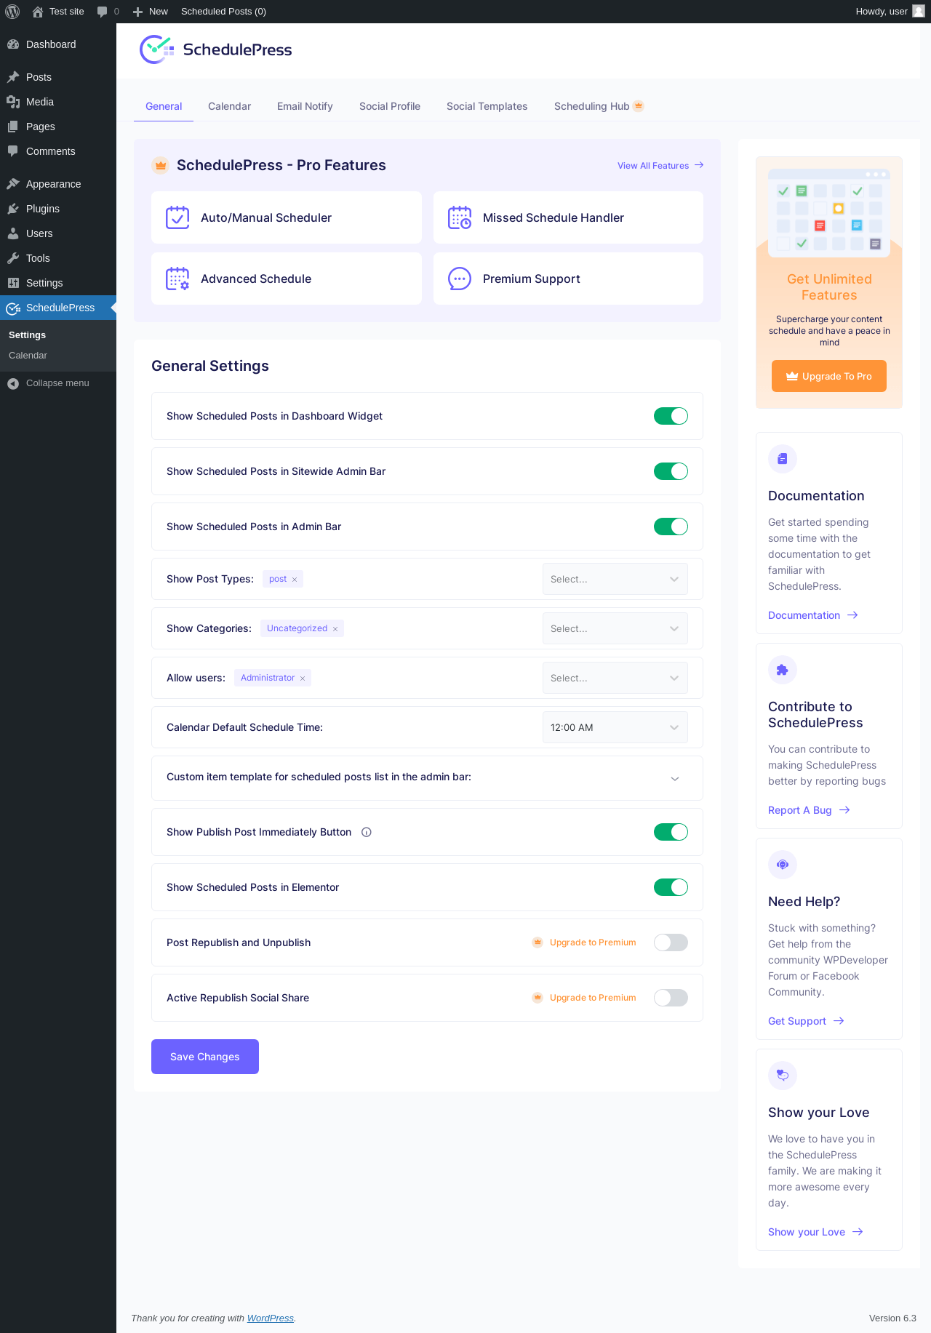931x1333 pixels.
Task: Click Save Changes button
Action: (x=205, y=1057)
